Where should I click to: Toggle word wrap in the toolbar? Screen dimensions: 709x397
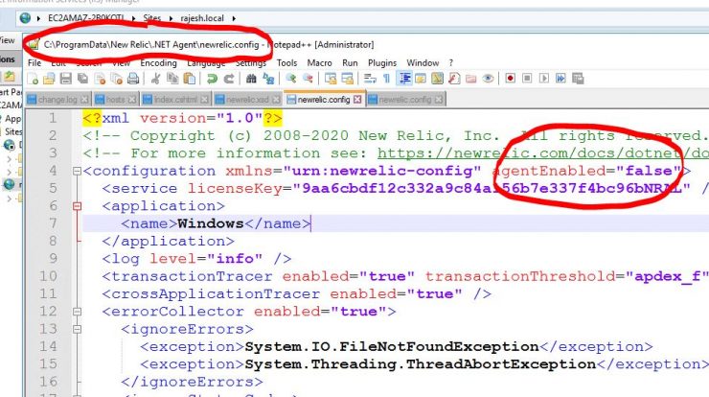pyautogui.click(x=370, y=79)
